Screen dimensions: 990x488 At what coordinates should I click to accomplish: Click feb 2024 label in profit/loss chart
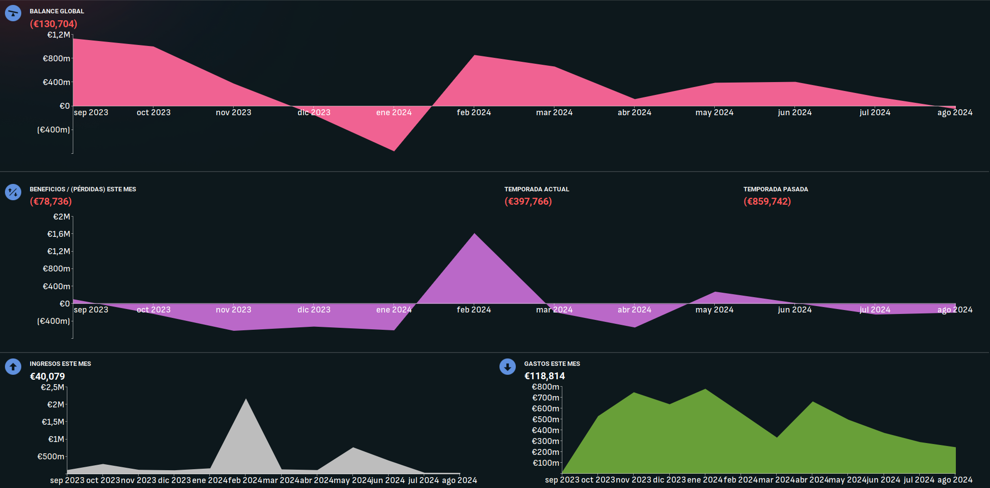click(474, 310)
